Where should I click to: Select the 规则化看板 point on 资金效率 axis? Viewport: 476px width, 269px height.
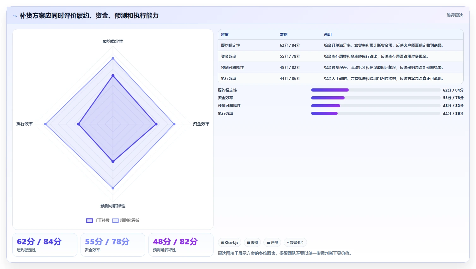click(x=174, y=124)
